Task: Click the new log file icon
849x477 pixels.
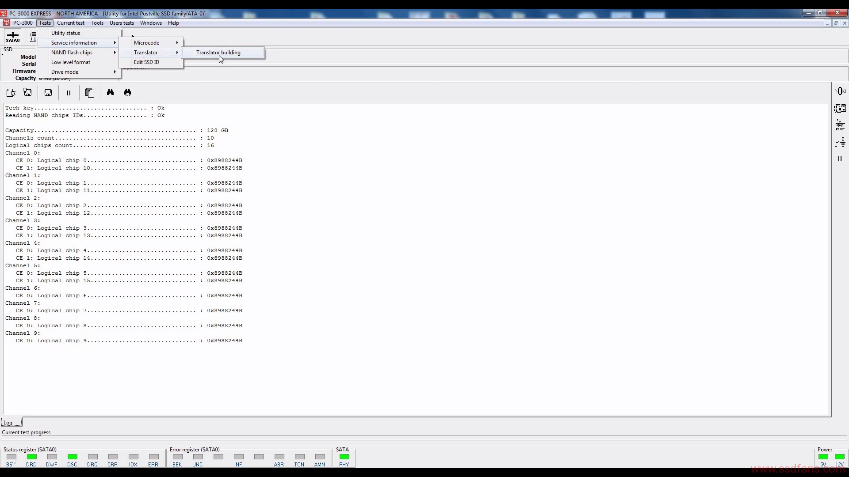Action: pyautogui.click(x=11, y=92)
